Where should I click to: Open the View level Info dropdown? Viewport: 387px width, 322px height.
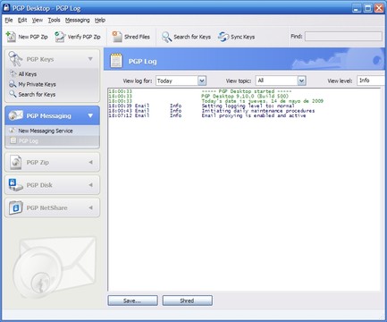(x=372, y=80)
